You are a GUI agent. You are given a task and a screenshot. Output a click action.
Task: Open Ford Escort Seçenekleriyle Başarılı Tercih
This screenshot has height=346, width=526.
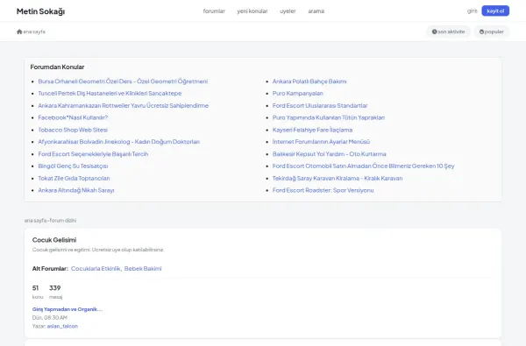pyautogui.click(x=93, y=154)
